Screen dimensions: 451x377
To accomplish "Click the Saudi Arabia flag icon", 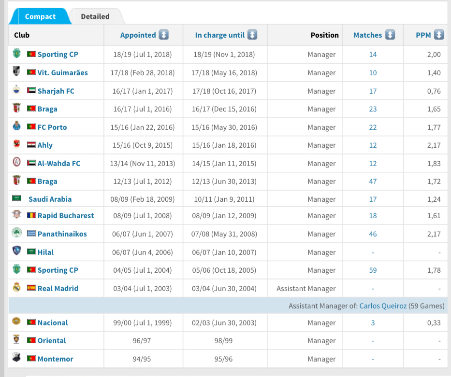I will 17,198.
